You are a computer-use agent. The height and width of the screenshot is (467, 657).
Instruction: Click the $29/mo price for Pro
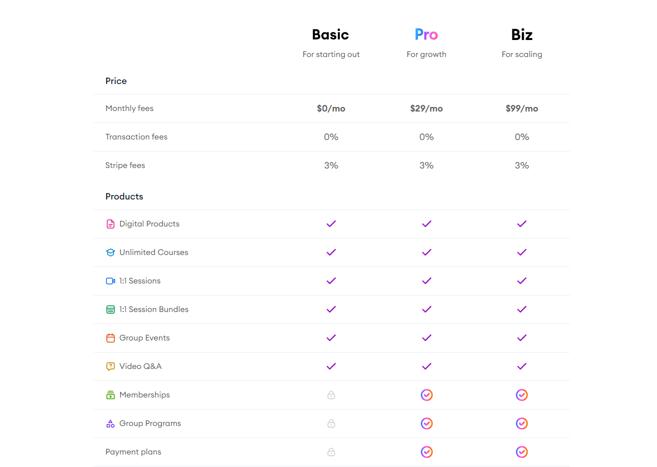tap(426, 108)
